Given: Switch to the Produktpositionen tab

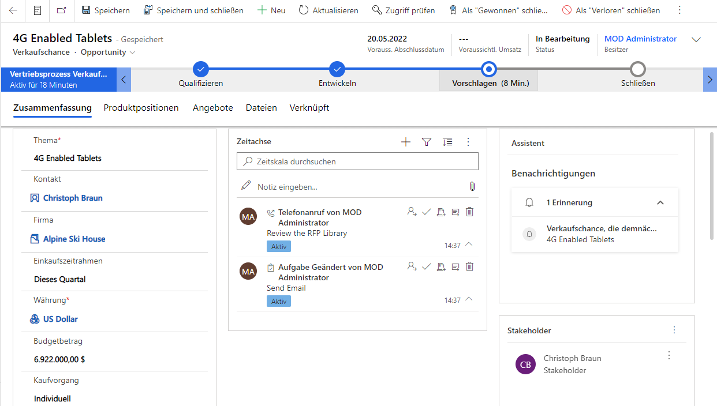Looking at the screenshot, I should coord(141,108).
